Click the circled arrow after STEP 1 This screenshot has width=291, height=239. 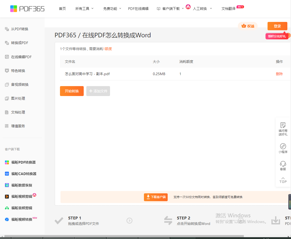tap(129, 221)
